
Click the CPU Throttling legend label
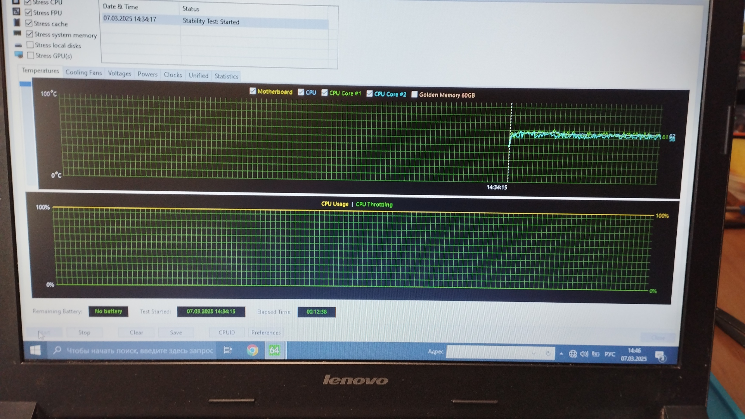click(374, 204)
